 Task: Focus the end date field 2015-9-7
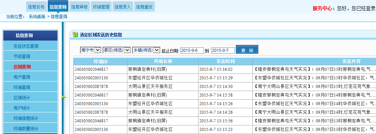pyautogui.click(x=223, y=51)
